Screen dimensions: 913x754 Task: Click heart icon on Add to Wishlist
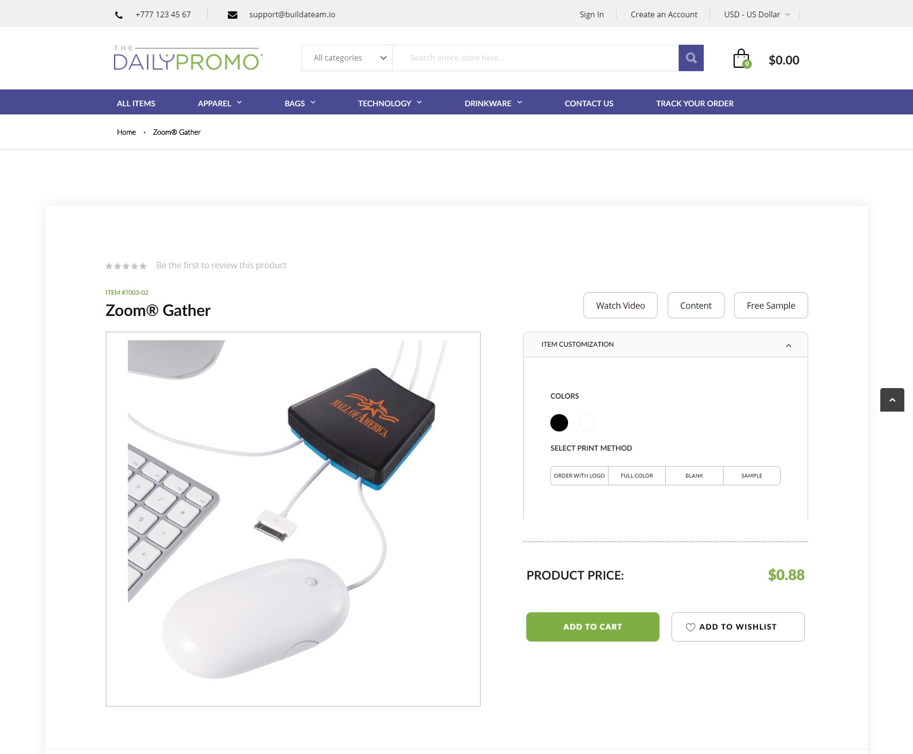690,627
